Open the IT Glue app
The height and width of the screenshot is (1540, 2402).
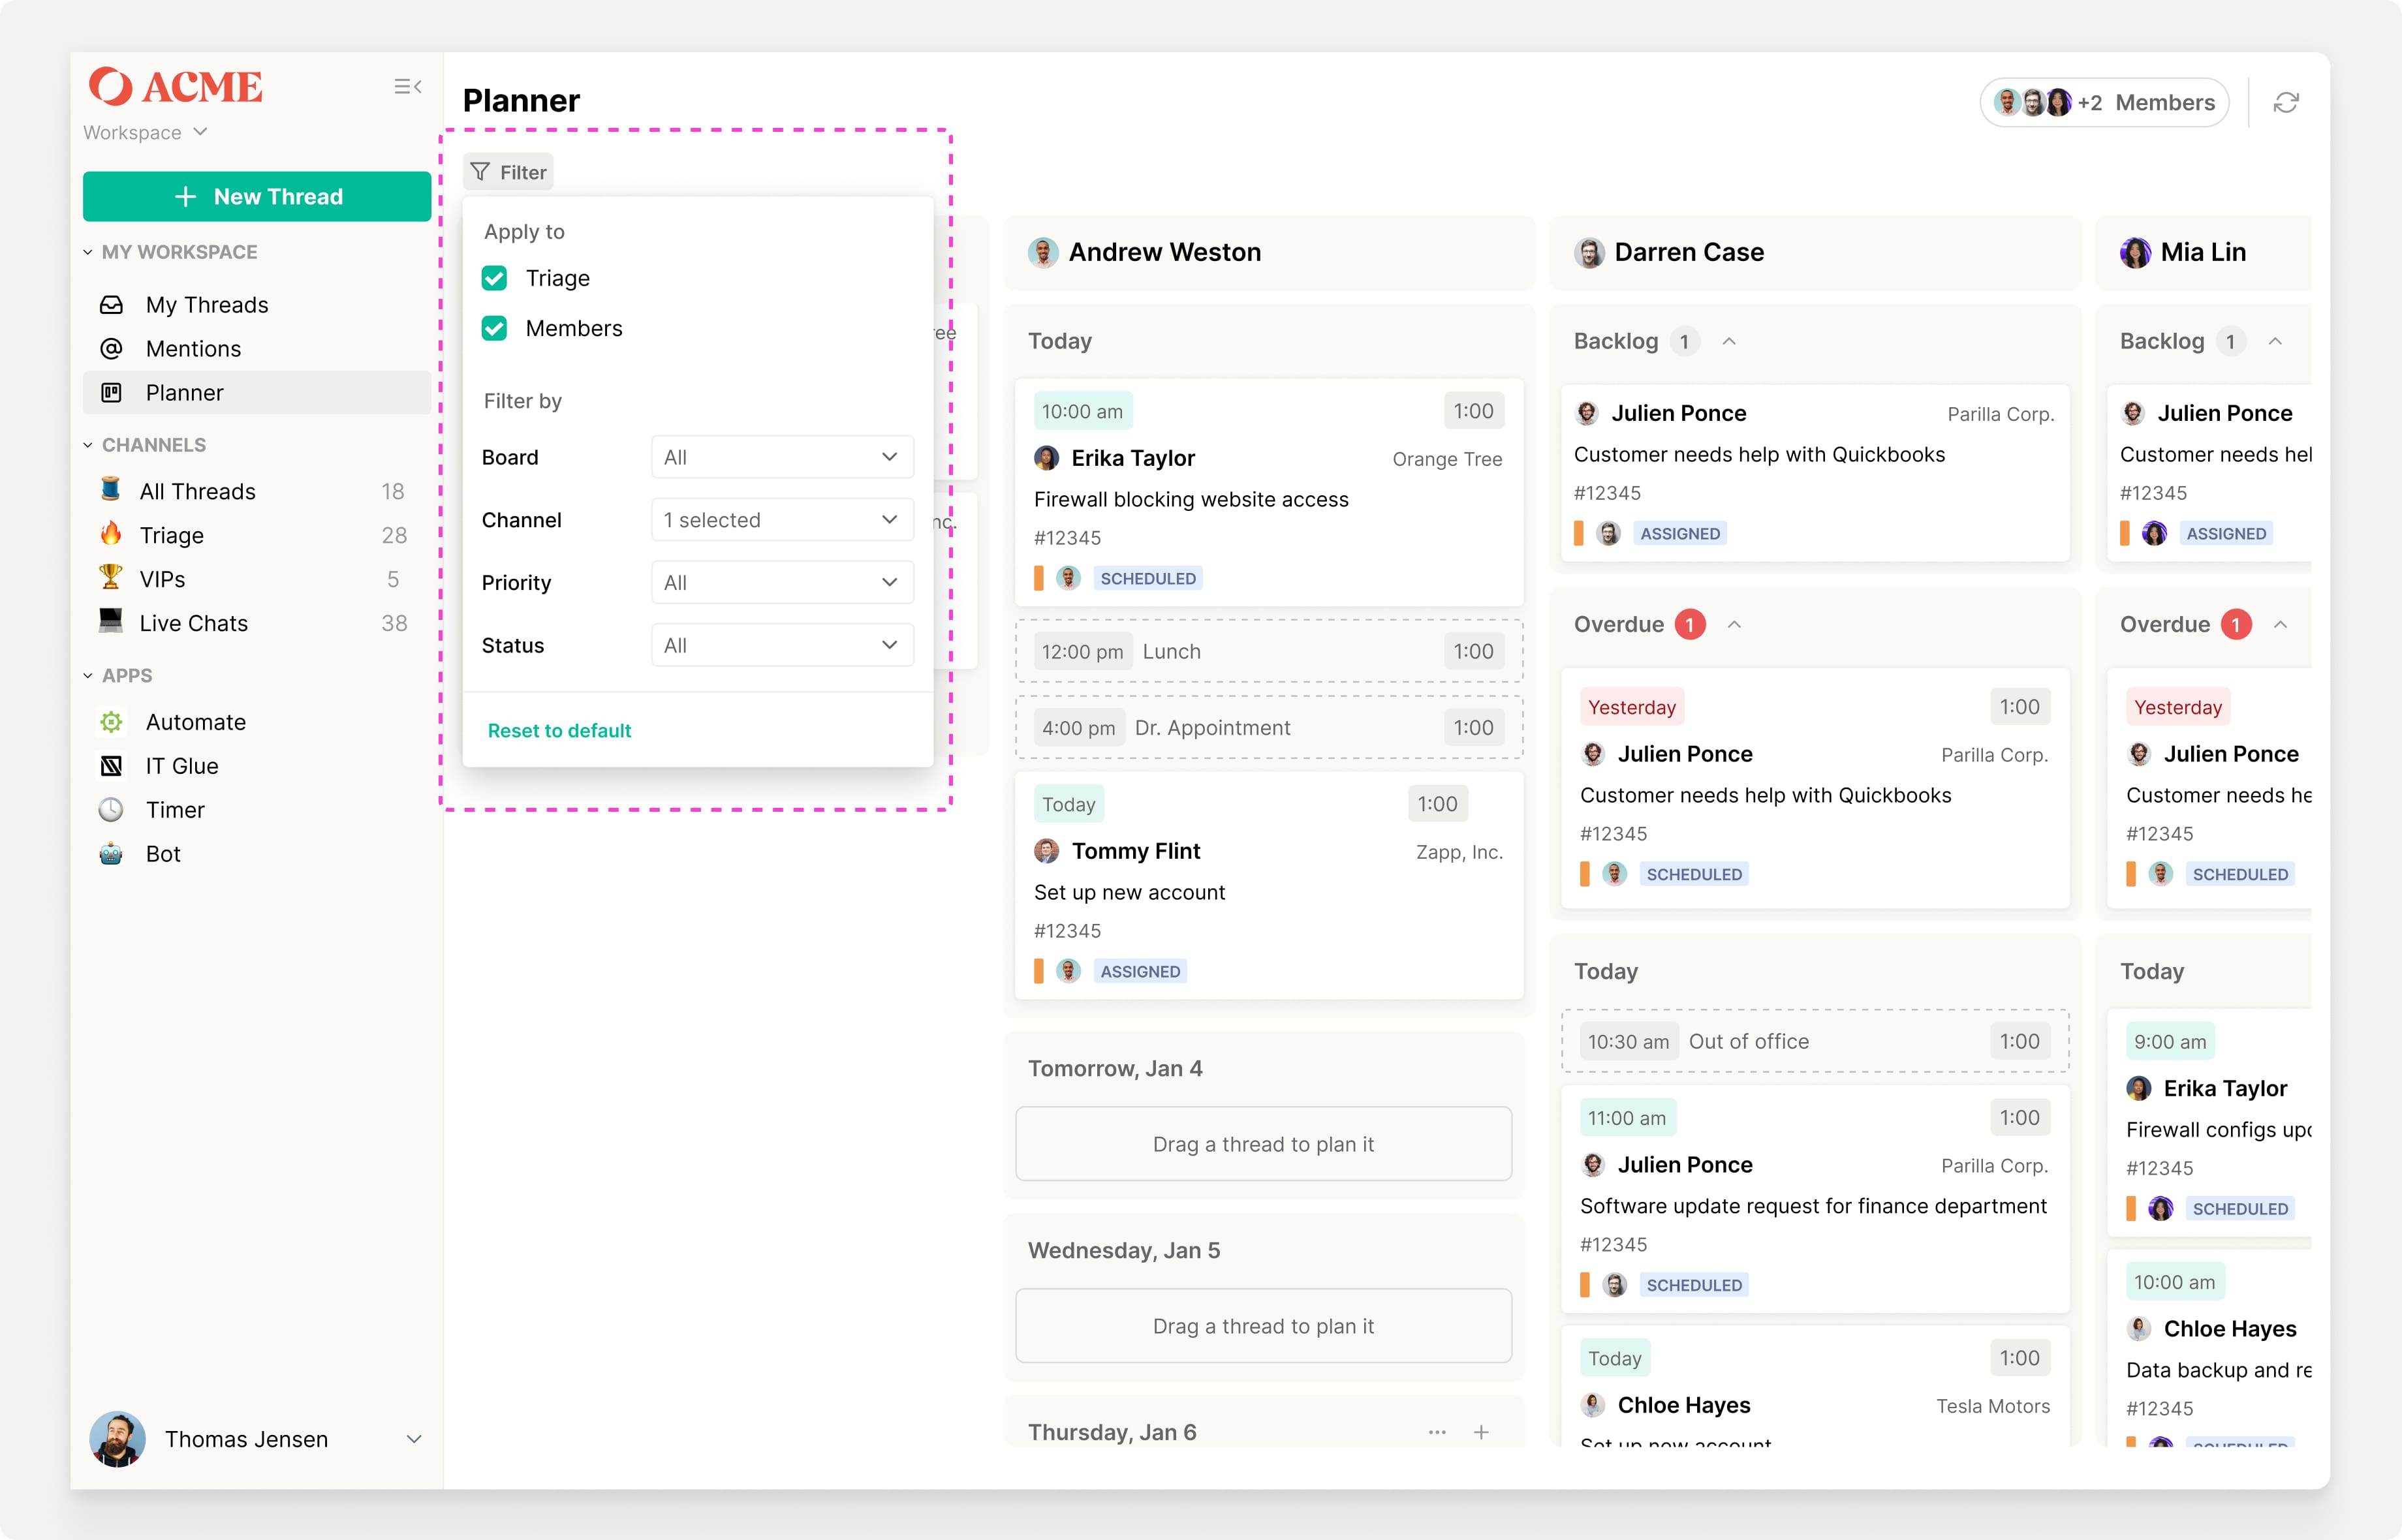pyautogui.click(x=181, y=766)
